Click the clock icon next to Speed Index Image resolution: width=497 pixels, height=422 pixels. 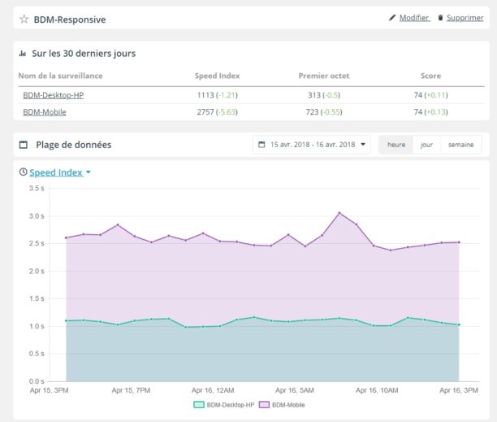23,172
